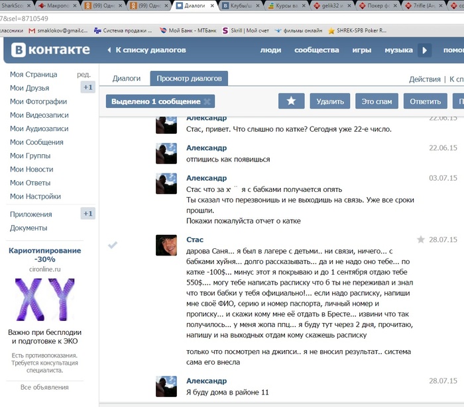Mark message with Это спам button

[377, 101]
